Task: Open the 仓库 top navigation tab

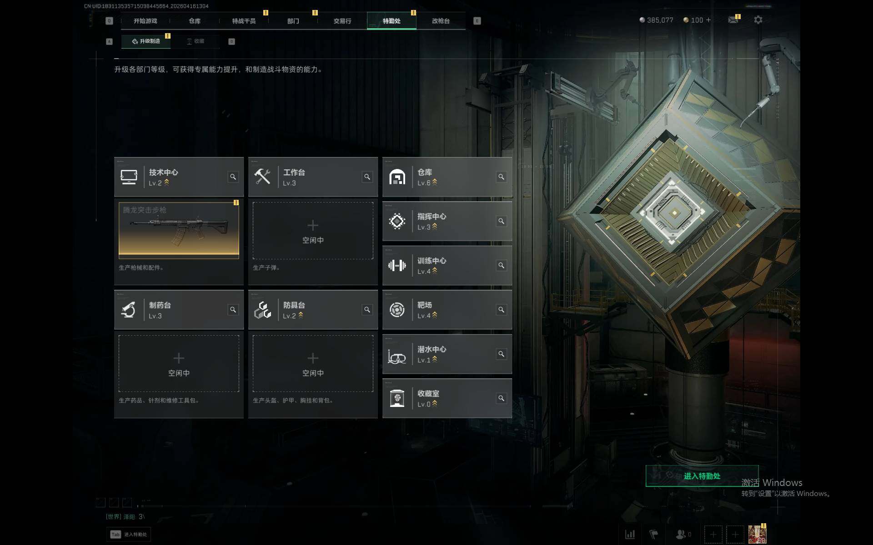Action: click(x=195, y=21)
